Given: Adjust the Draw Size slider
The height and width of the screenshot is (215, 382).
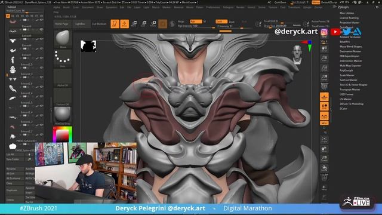Looking at the screenshot, I should (x=282, y=26).
